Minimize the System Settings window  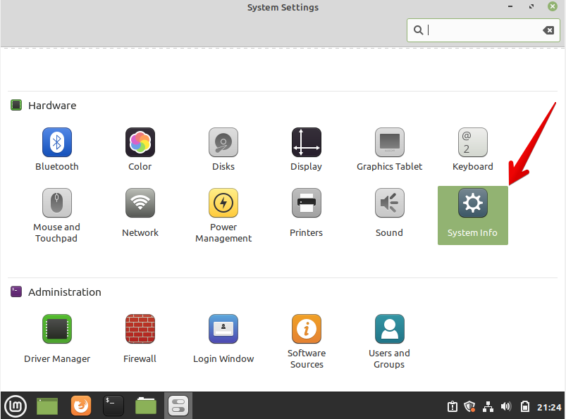coord(510,6)
